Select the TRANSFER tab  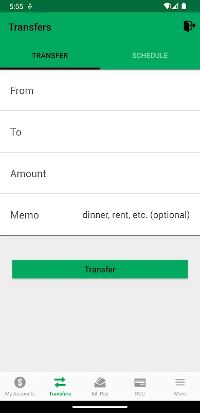click(x=50, y=56)
